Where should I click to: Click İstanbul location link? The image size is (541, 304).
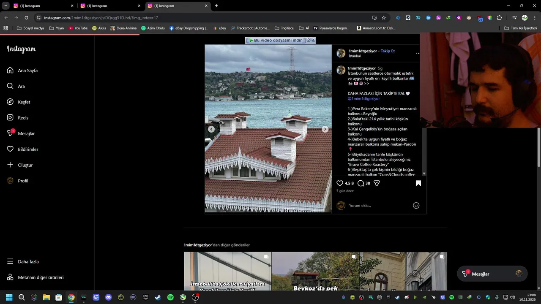coord(355,56)
